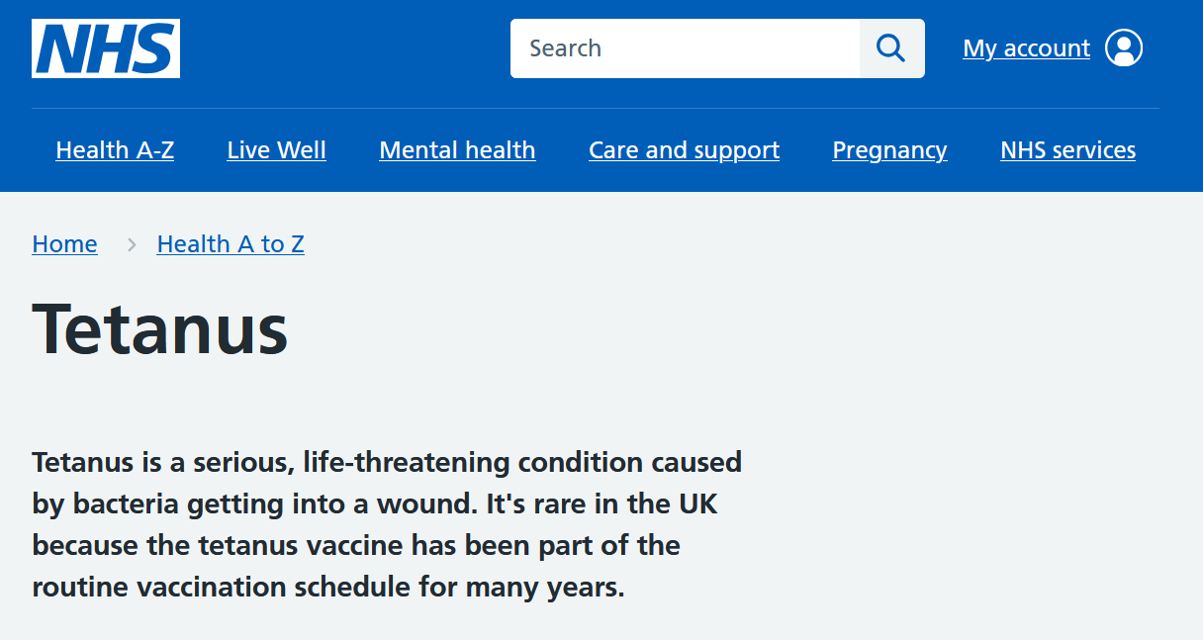This screenshot has width=1203, height=640.
Task: Open Health A-Z navigation menu
Action: coord(115,149)
